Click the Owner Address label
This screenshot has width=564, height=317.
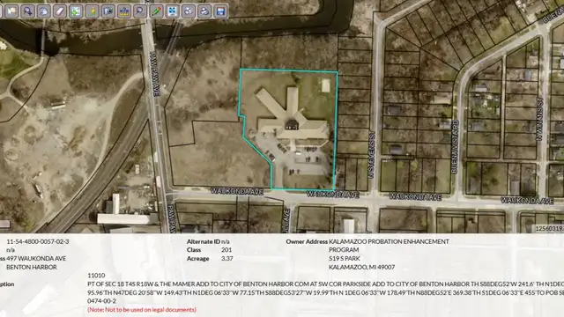307,241
